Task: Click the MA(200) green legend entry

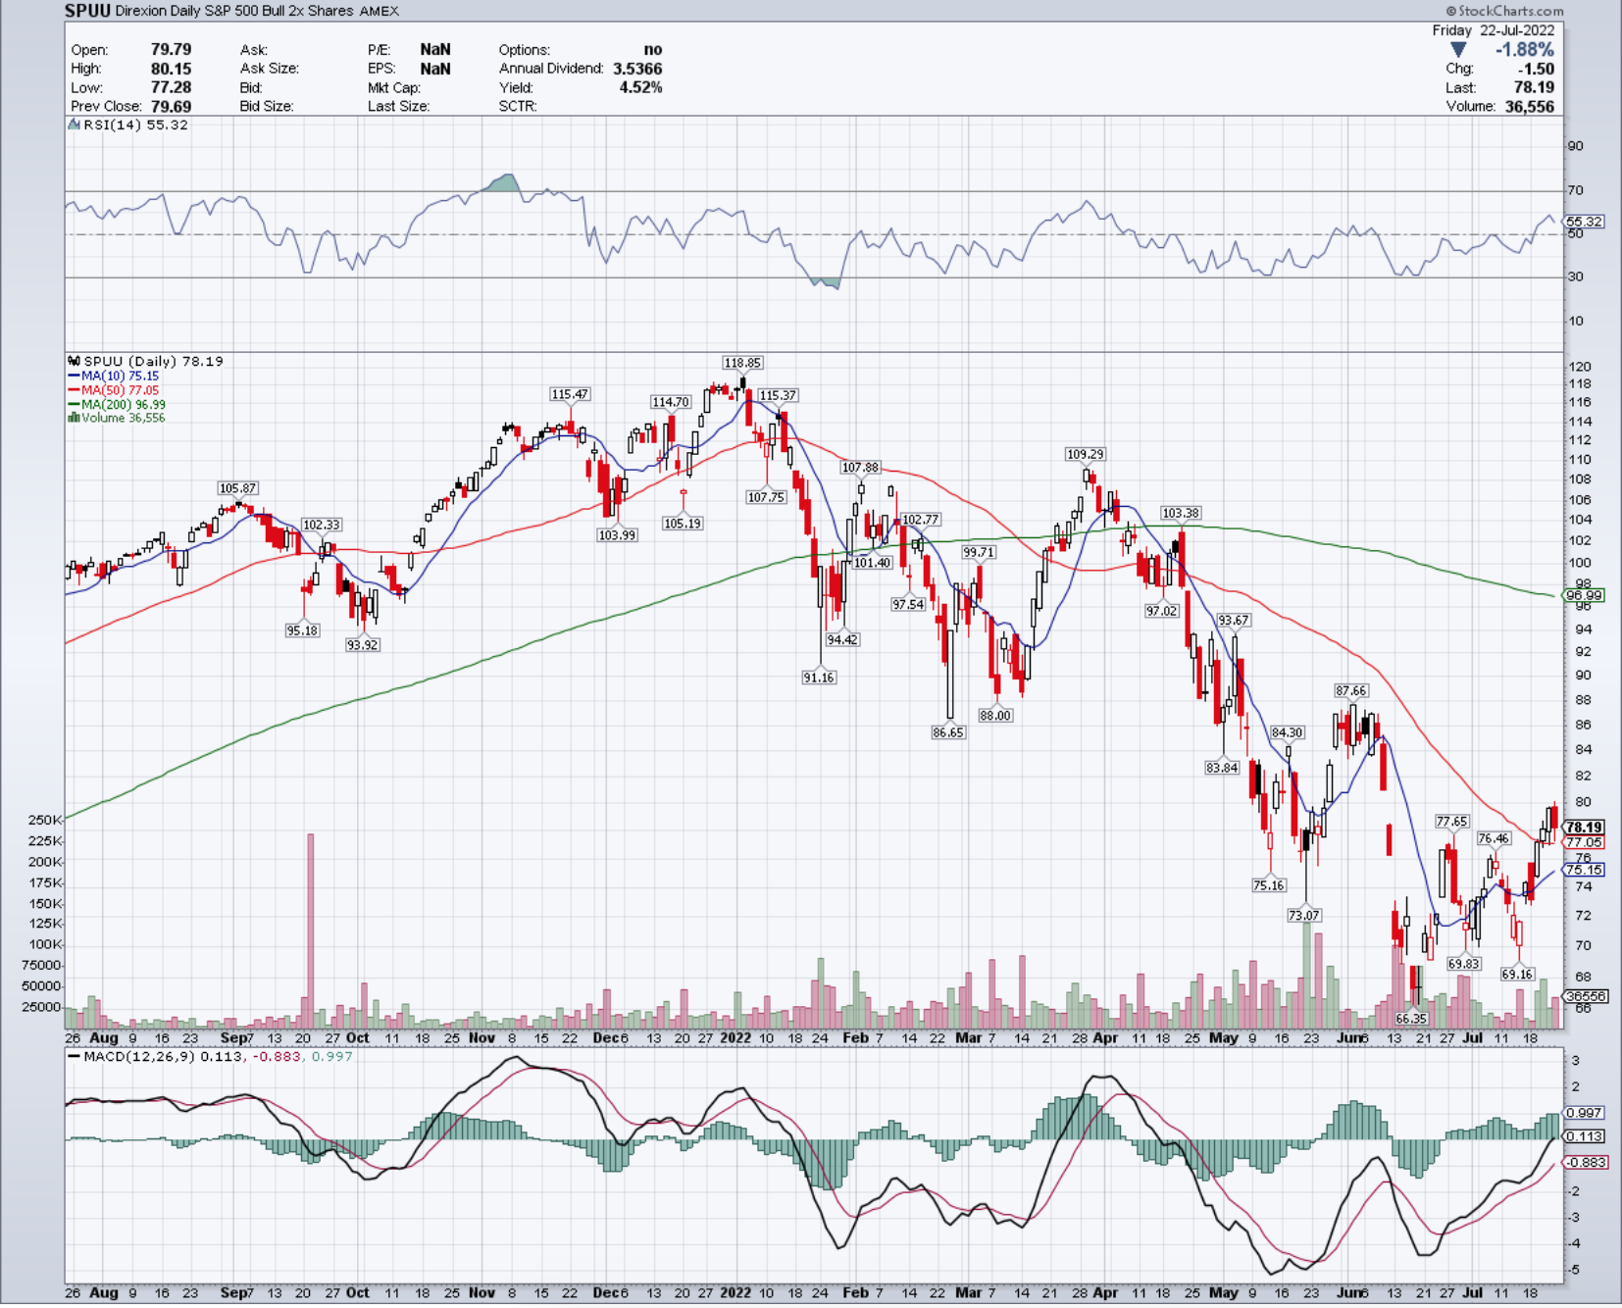Action: point(117,404)
